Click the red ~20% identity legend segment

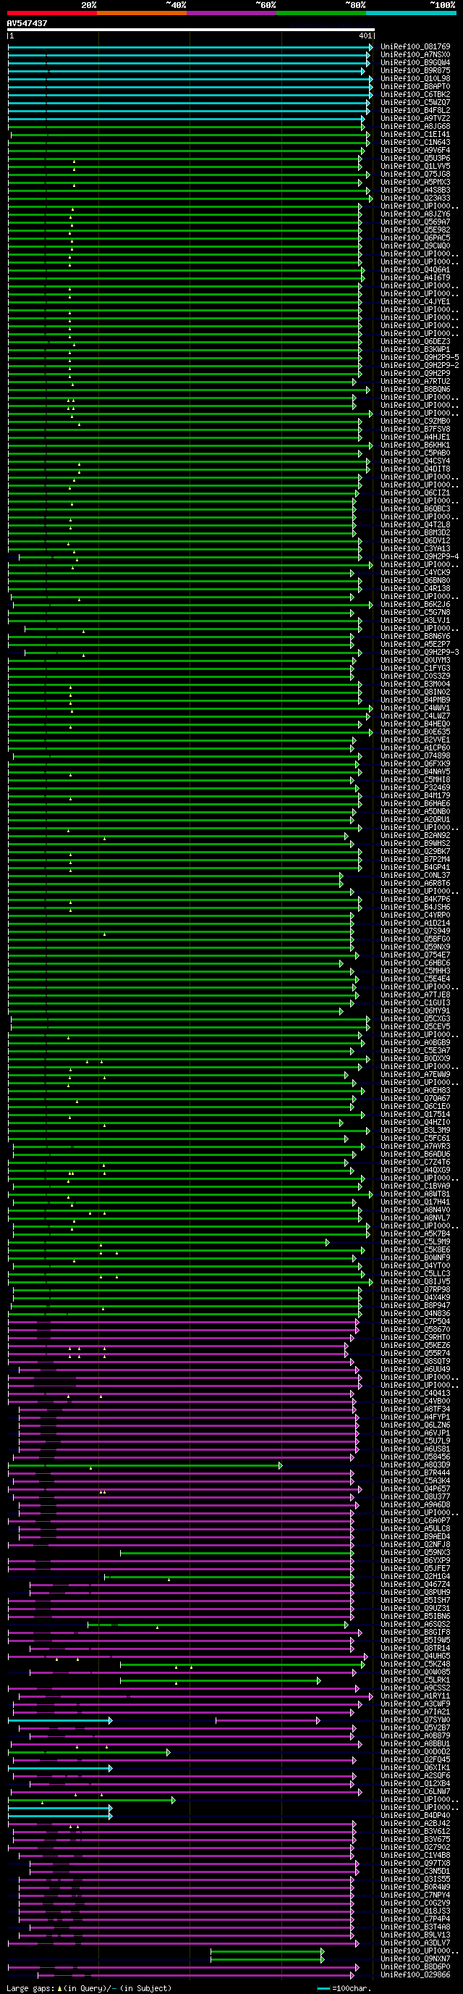point(52,13)
